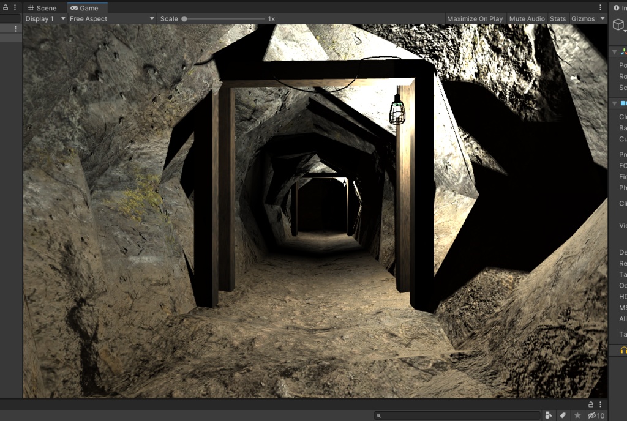
Task: Click the label filter icon beside the search bar
Action: 562,415
